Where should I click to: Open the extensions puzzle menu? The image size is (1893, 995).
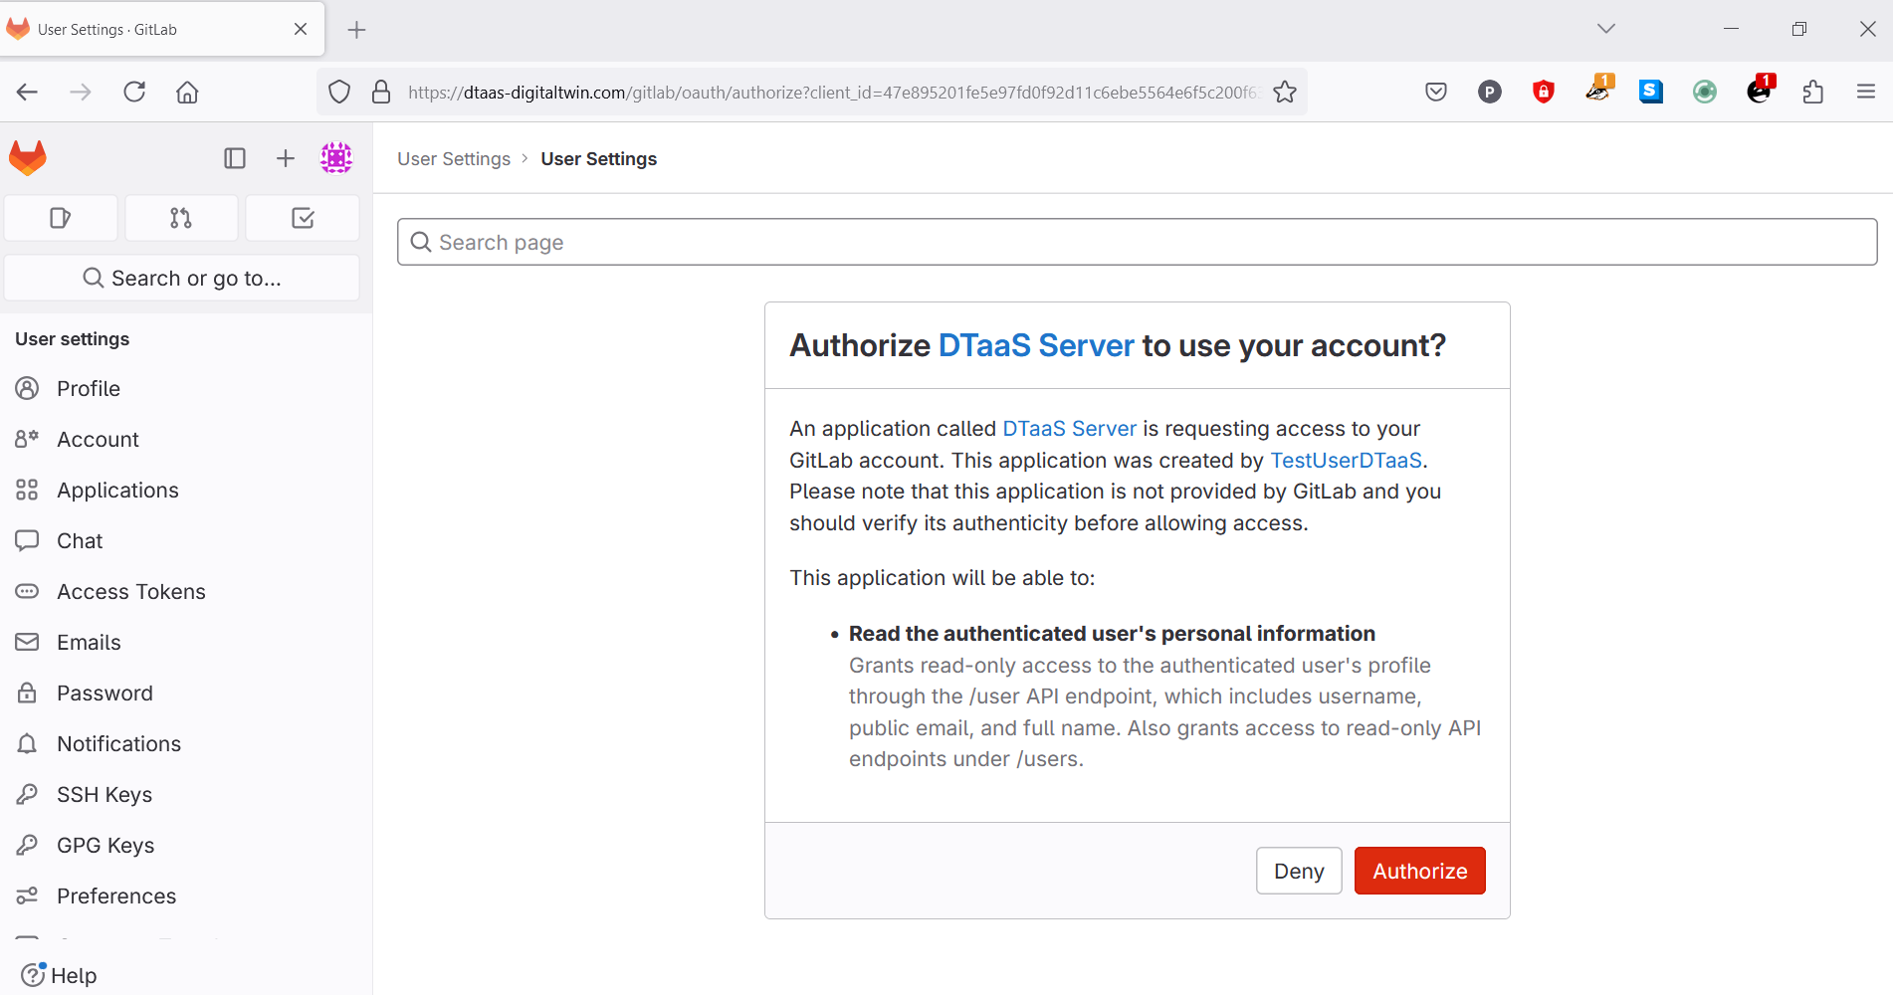coord(1813,93)
